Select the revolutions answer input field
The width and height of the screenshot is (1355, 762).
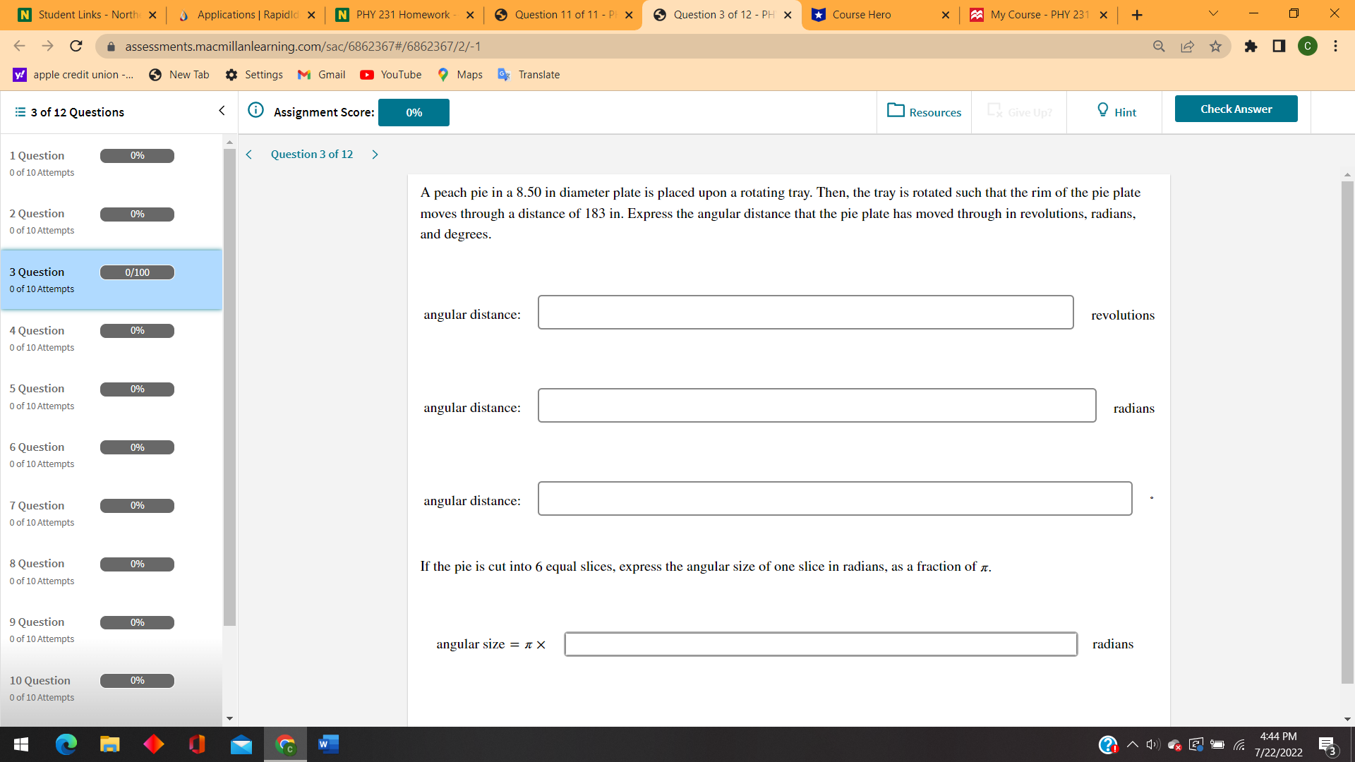tap(805, 313)
